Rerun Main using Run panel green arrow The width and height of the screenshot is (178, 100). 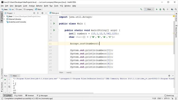[5, 80]
